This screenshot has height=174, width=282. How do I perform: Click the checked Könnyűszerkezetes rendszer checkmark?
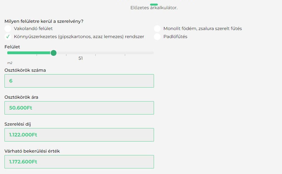[8, 37]
